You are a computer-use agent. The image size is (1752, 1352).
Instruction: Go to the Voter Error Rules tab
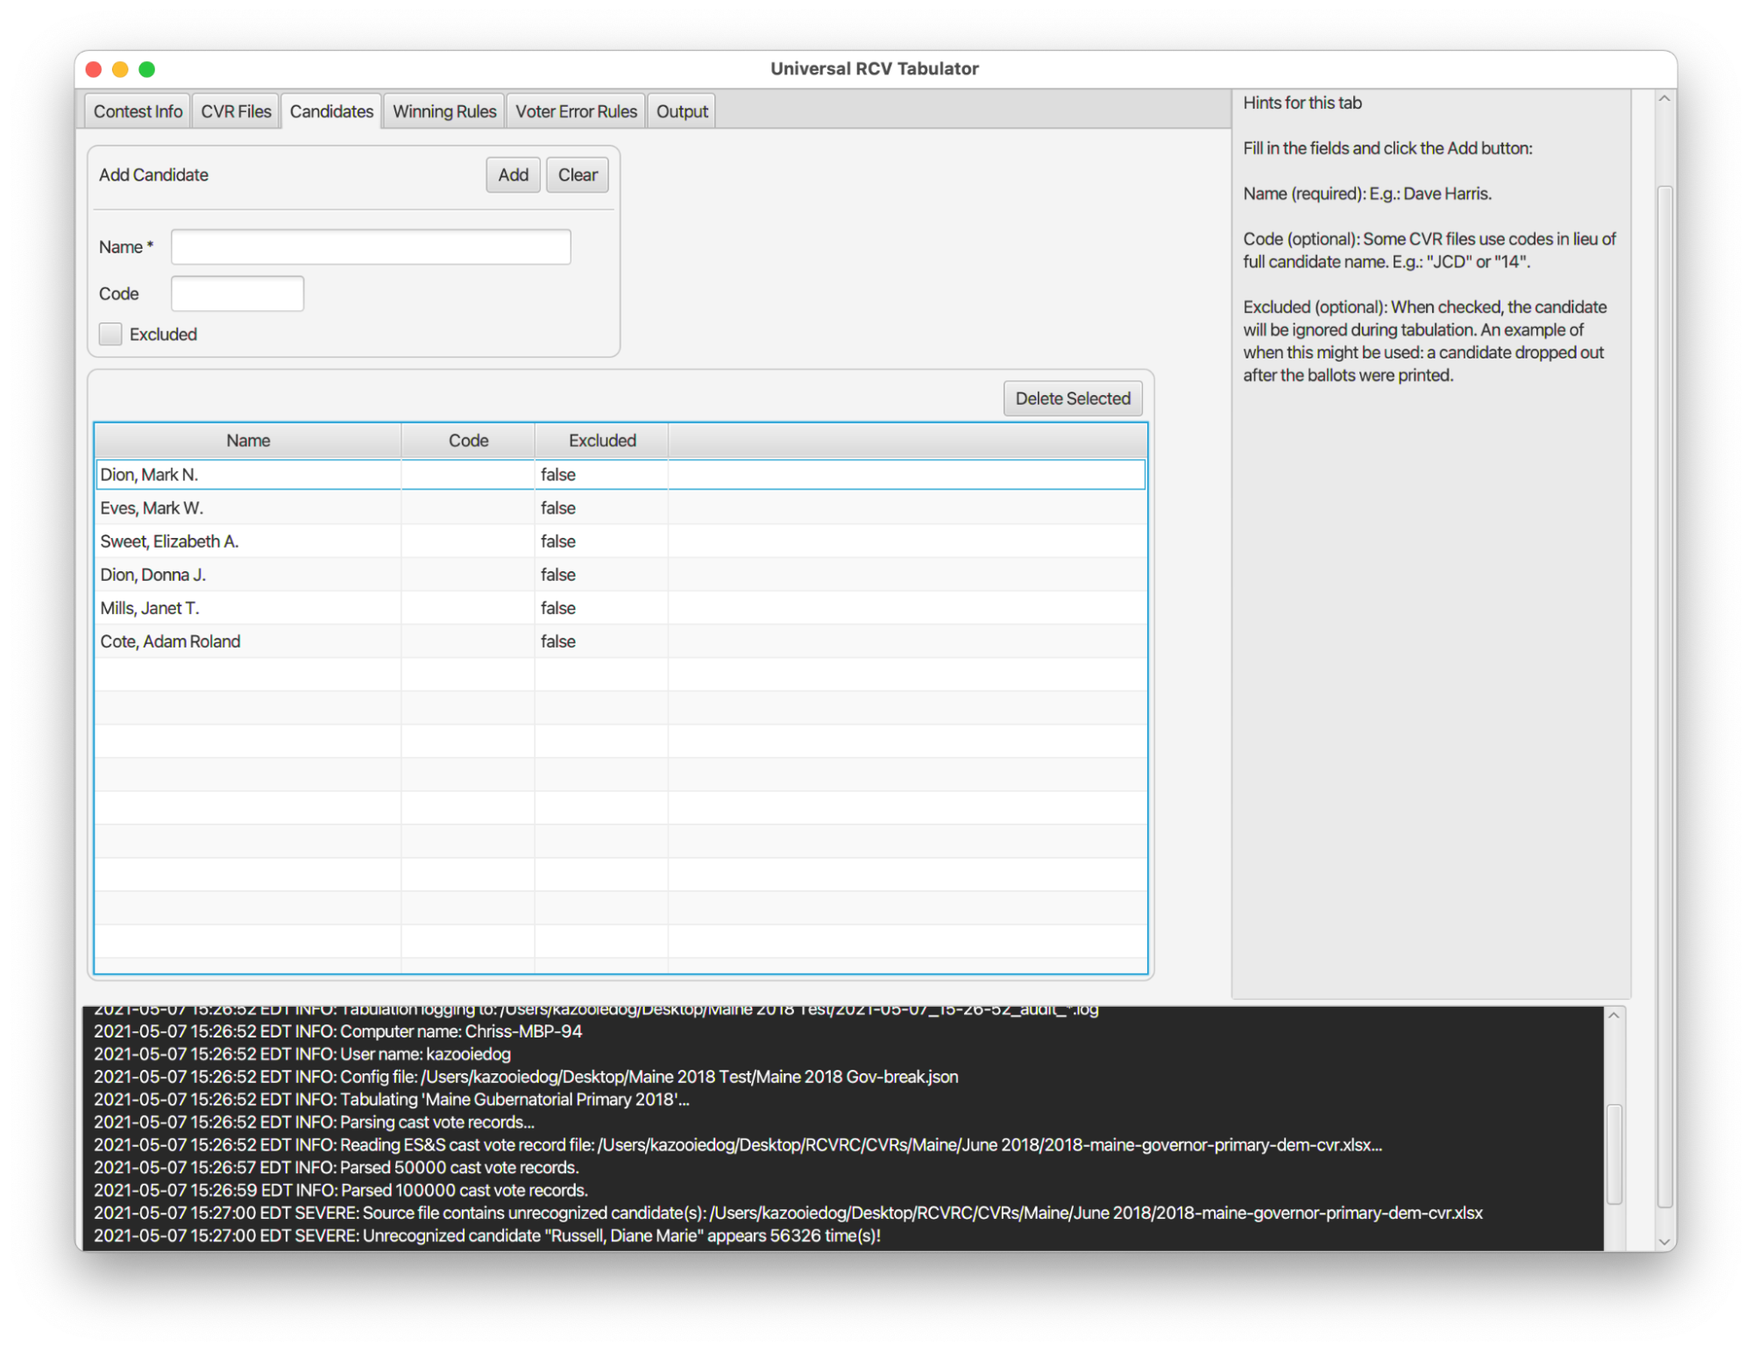tap(576, 111)
